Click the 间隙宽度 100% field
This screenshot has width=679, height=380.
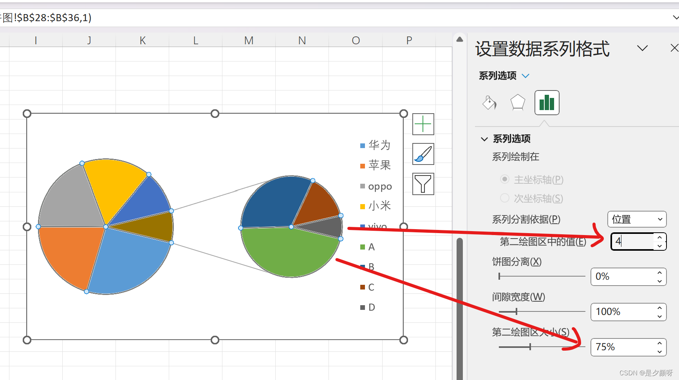click(623, 312)
